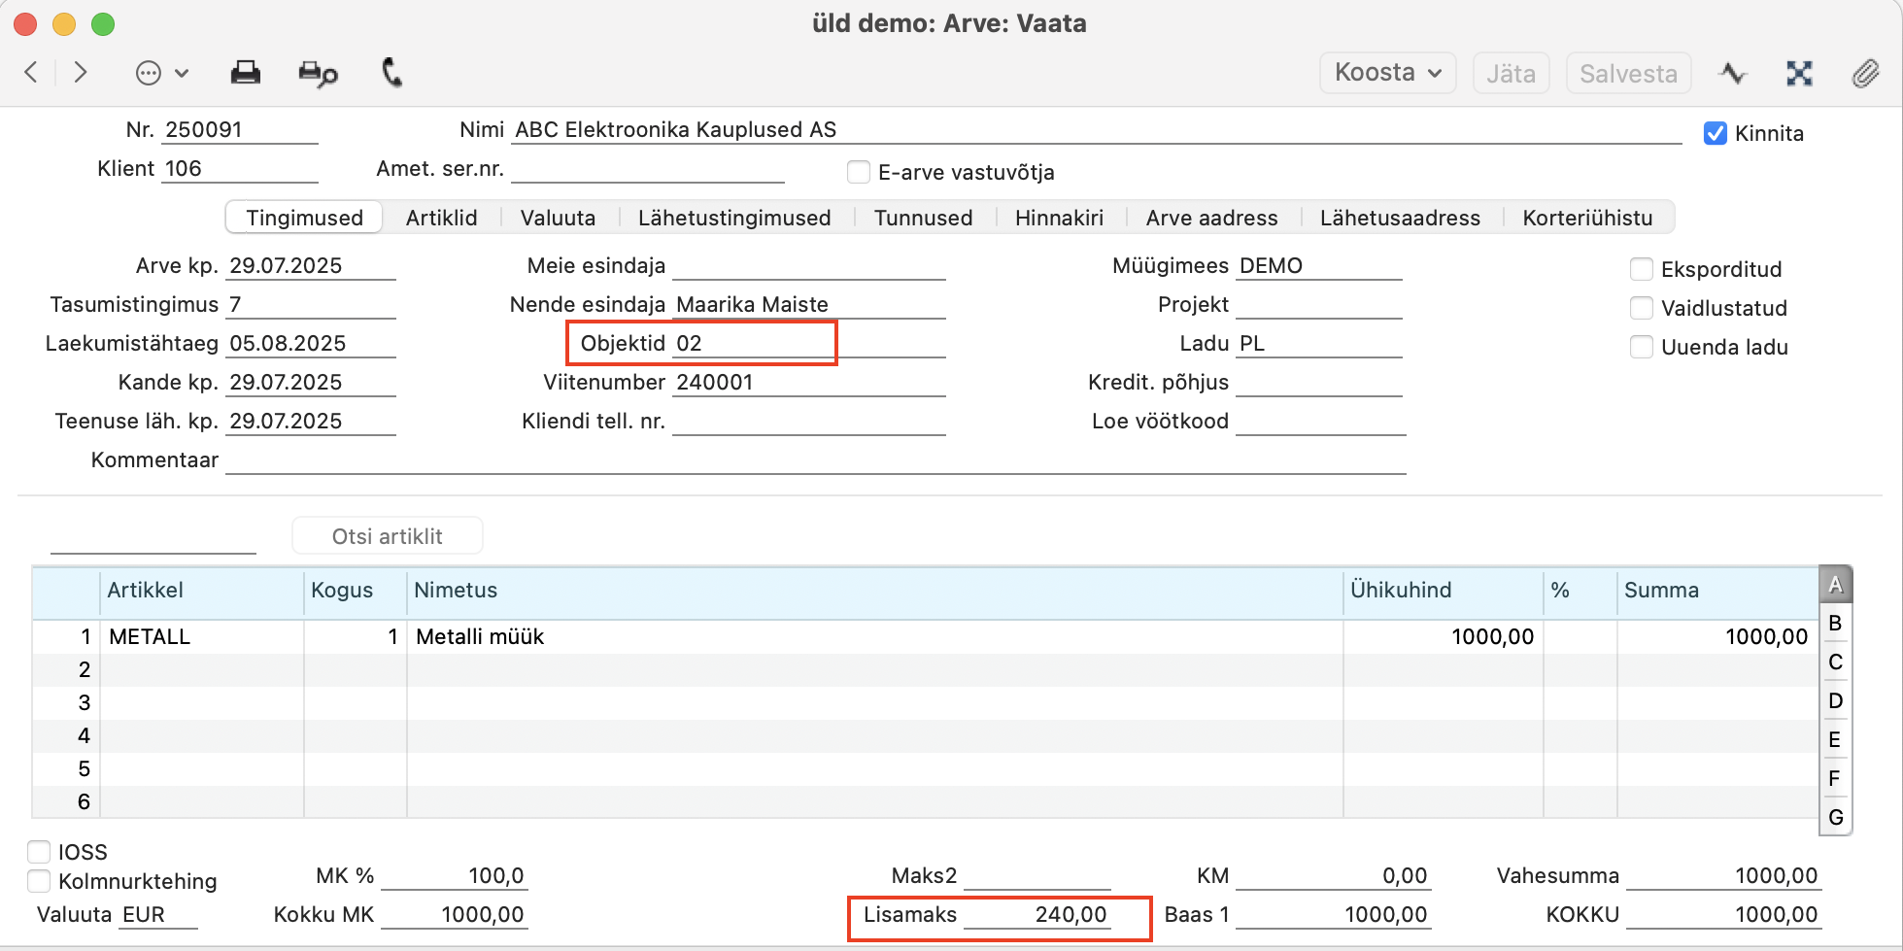Click the Viitenumber field

(x=809, y=382)
